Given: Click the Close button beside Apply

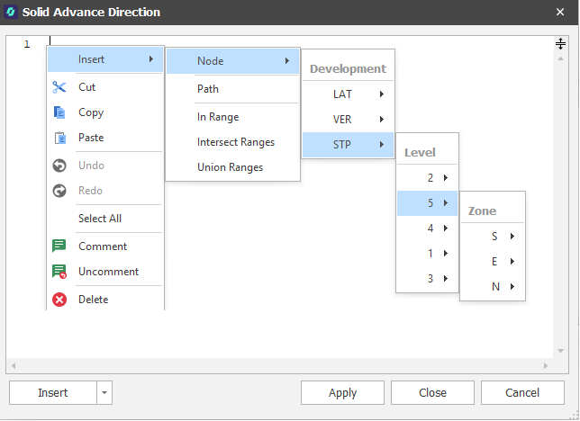Looking at the screenshot, I should pos(432,393).
